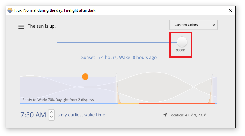Click 'The sun is up.' status text

click(x=42, y=26)
